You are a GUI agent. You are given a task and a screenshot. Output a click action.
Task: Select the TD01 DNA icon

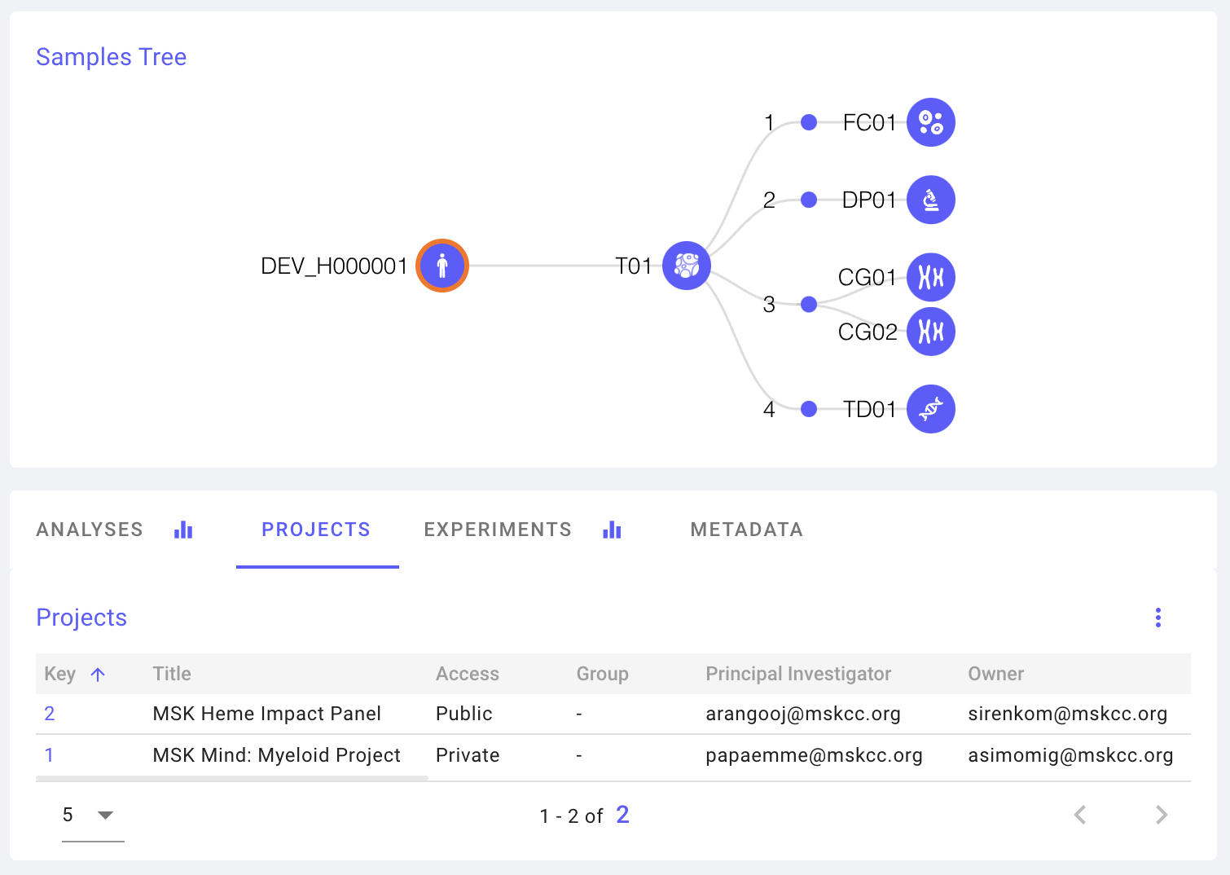[930, 409]
